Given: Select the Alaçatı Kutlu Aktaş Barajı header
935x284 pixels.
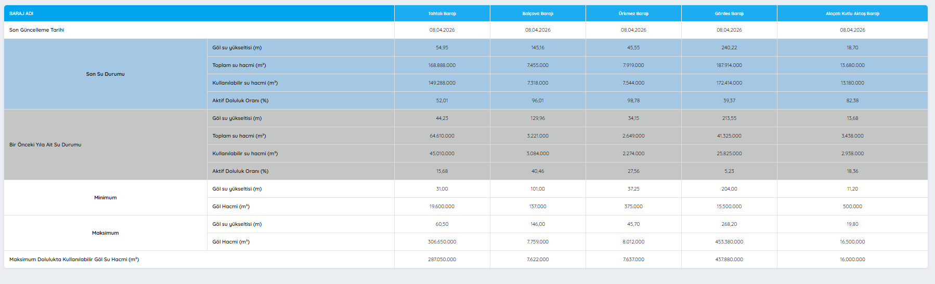Looking at the screenshot, I should (852, 13).
